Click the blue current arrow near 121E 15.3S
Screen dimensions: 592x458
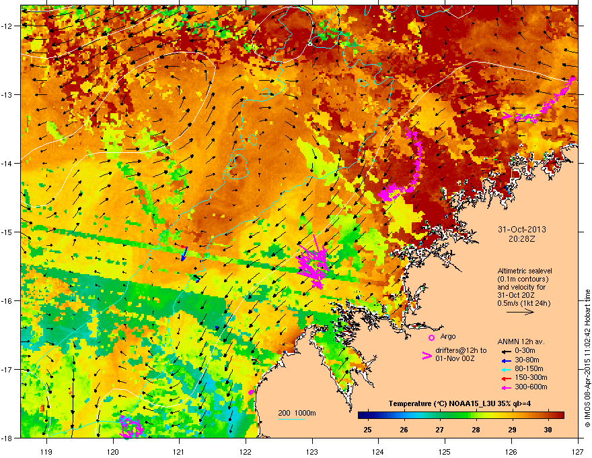click(x=184, y=253)
